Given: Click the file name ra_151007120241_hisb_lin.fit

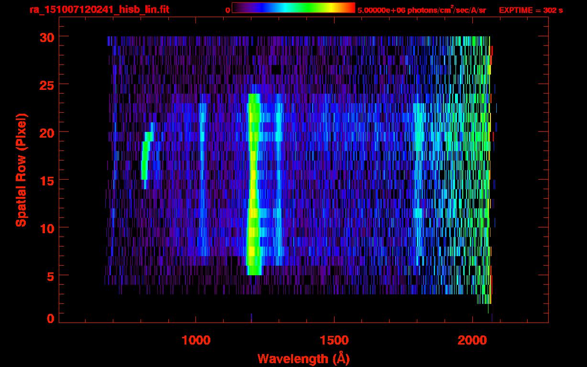Looking at the screenshot, I should point(98,10).
